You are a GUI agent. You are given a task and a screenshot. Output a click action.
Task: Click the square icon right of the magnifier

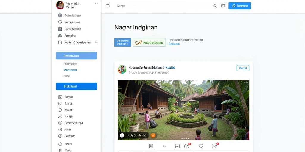pos(223,6)
